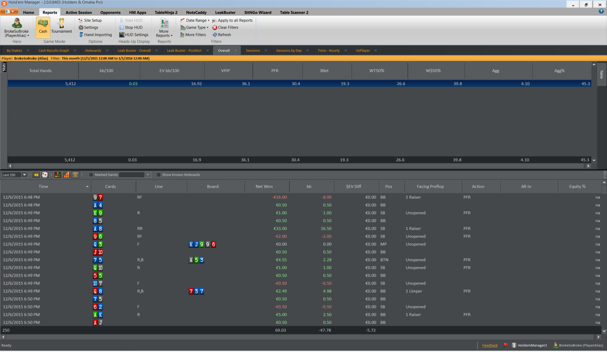607x352 pixels.
Task: Open the Marked hands filter dropdown
Action: [148, 175]
